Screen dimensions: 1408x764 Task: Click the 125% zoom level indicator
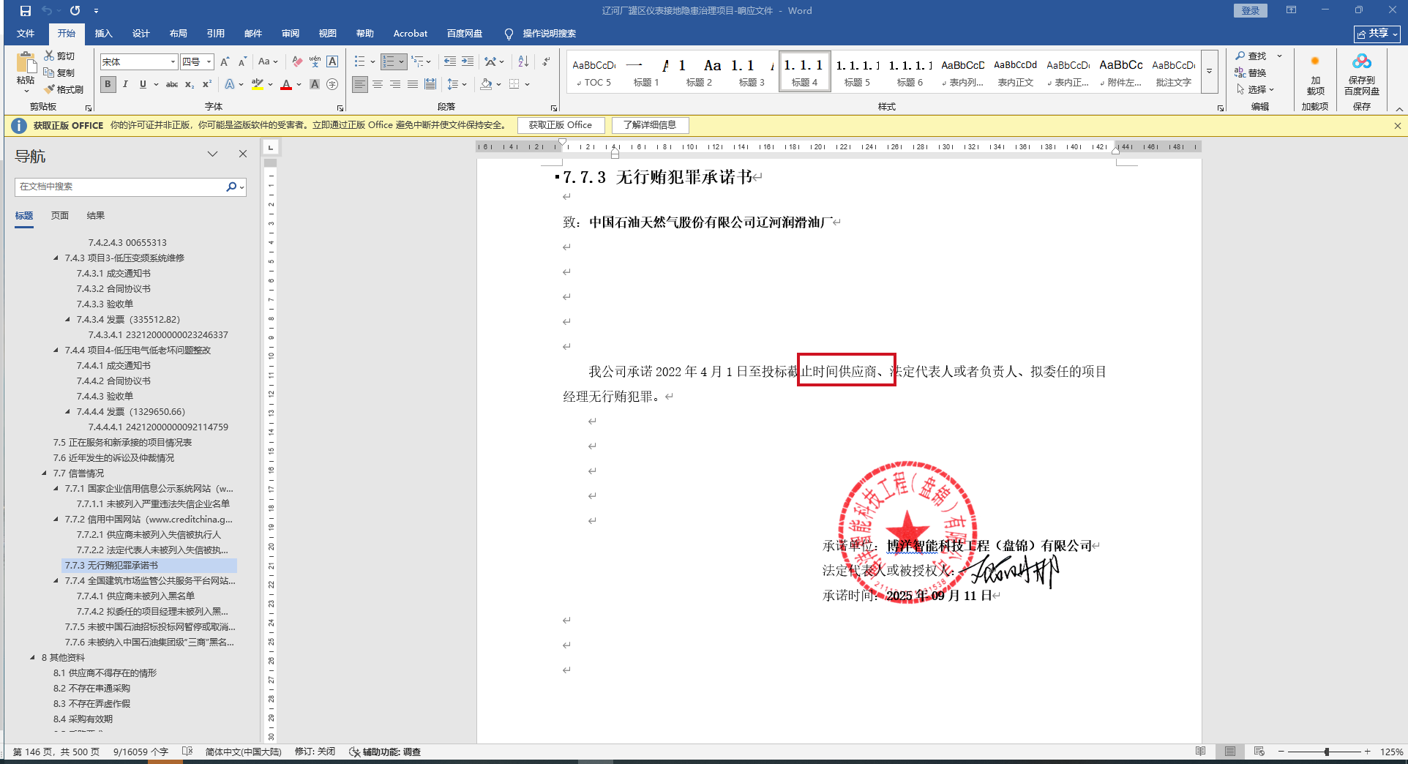(1391, 752)
